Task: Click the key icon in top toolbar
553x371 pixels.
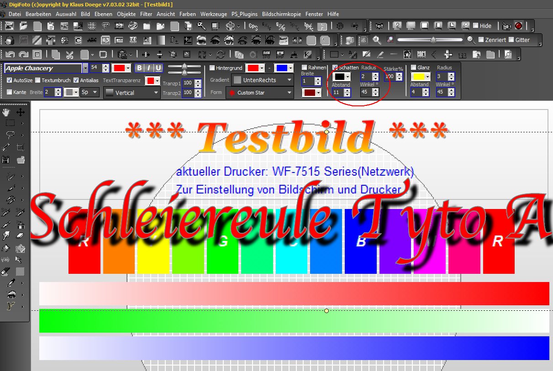Action: [x=201, y=26]
